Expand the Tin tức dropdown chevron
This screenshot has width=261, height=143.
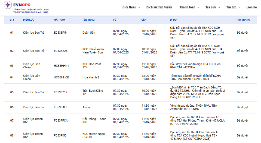(239, 7)
